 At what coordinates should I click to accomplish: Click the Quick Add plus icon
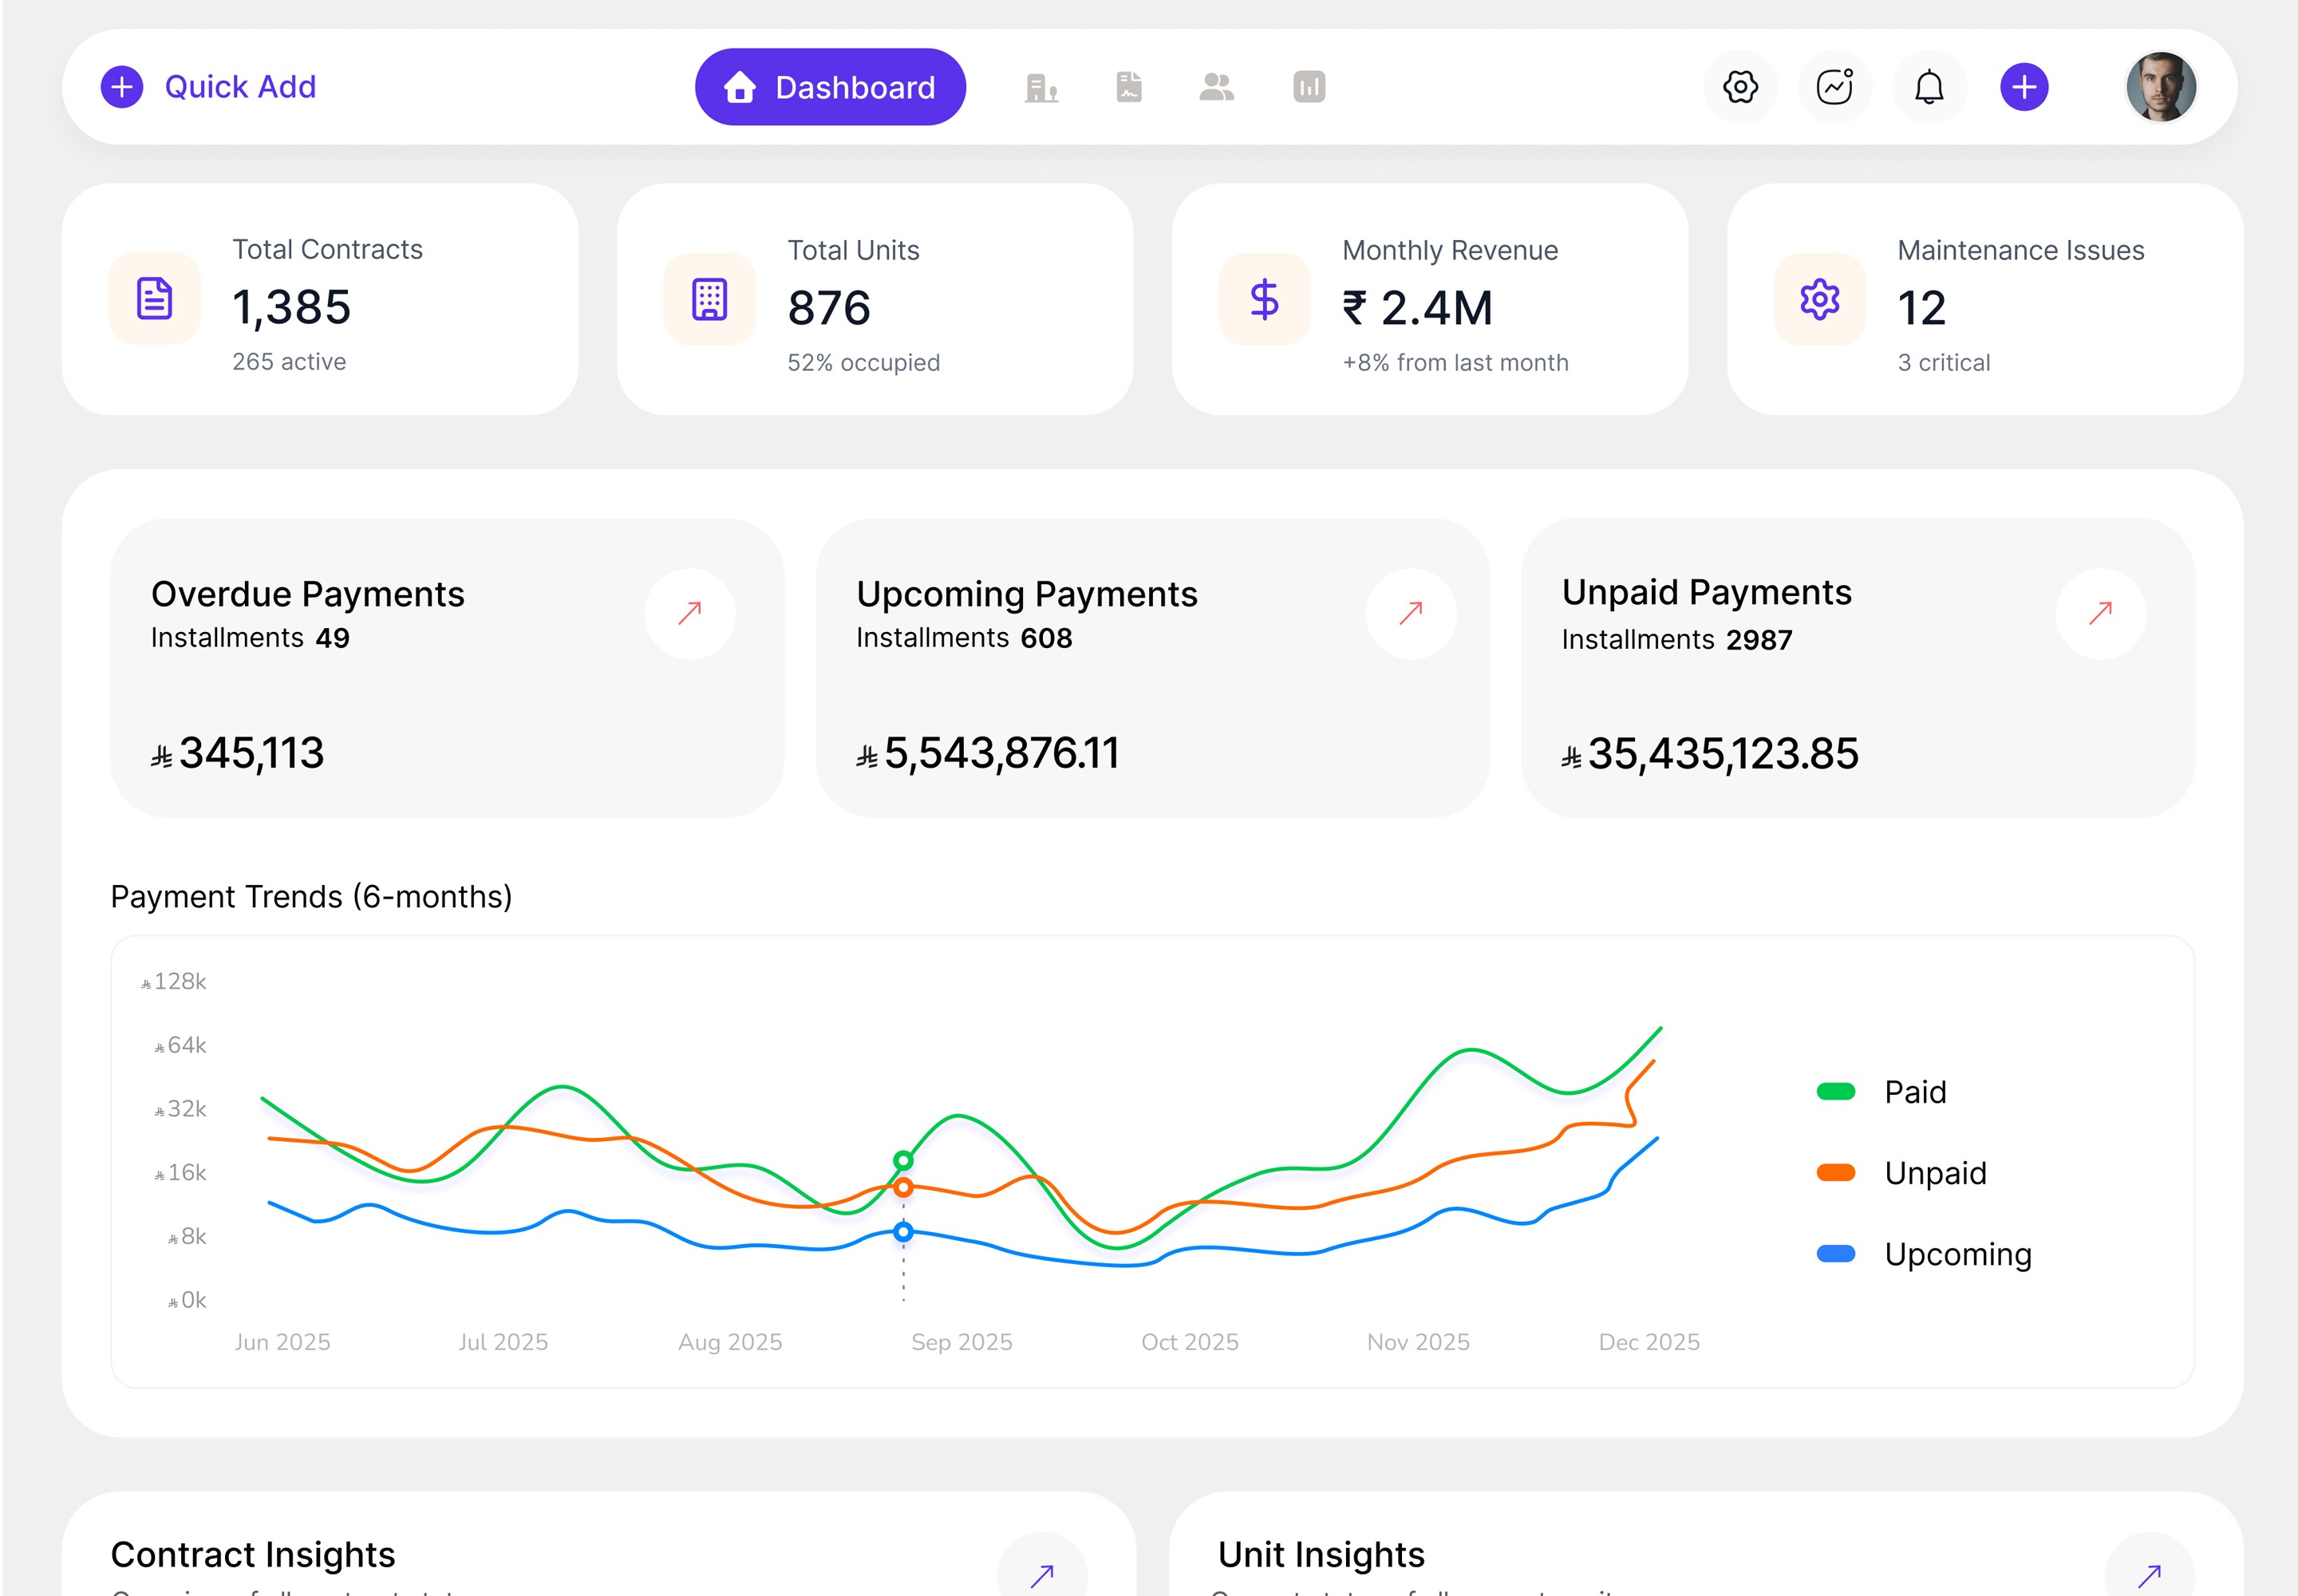122,87
